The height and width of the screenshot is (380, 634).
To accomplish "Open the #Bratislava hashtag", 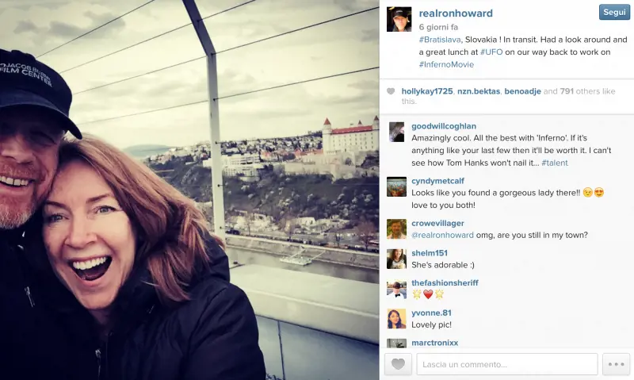I will (440, 40).
